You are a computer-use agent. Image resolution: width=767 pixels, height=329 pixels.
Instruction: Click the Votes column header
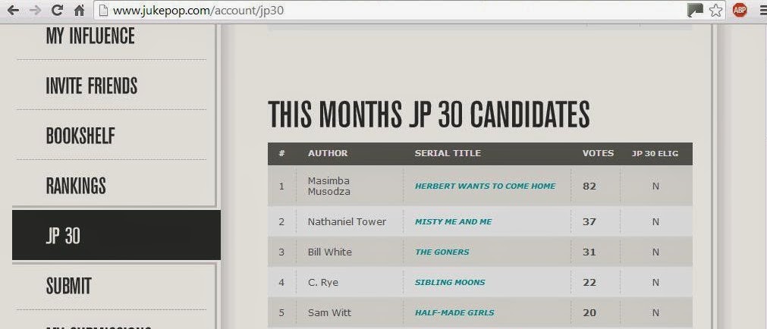(598, 153)
